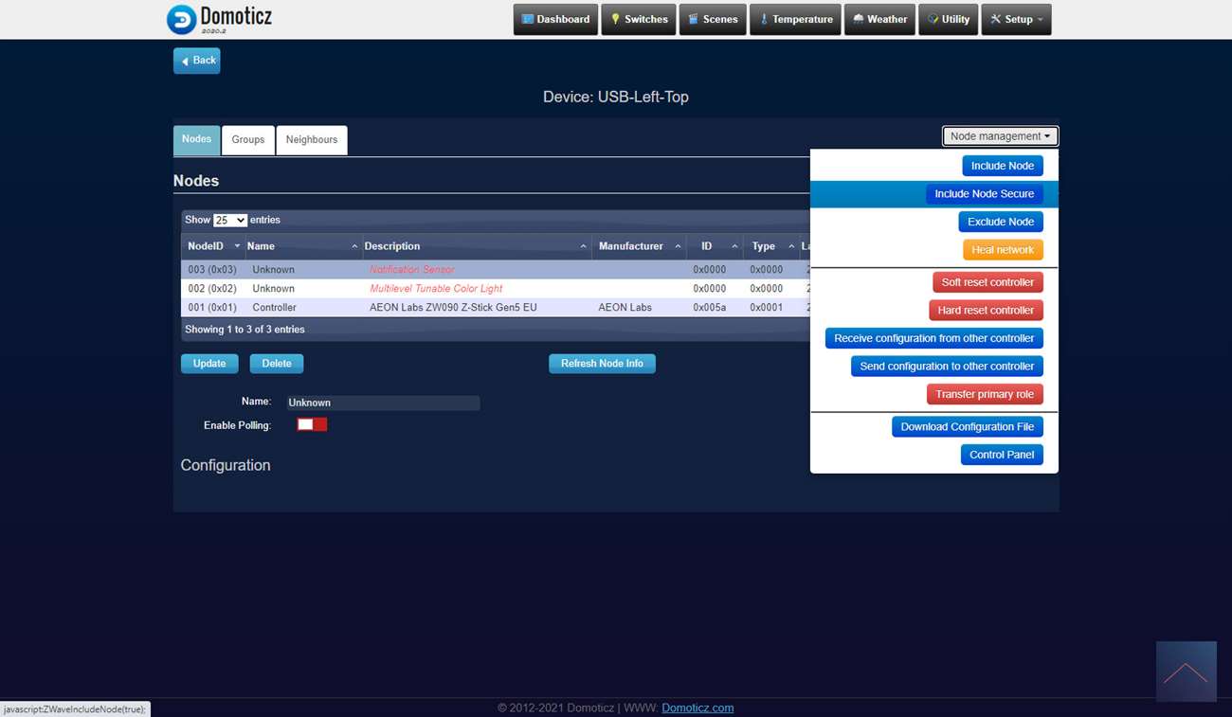Click Include Node in management menu
The width and height of the screenshot is (1232, 717).
pos(1003,166)
